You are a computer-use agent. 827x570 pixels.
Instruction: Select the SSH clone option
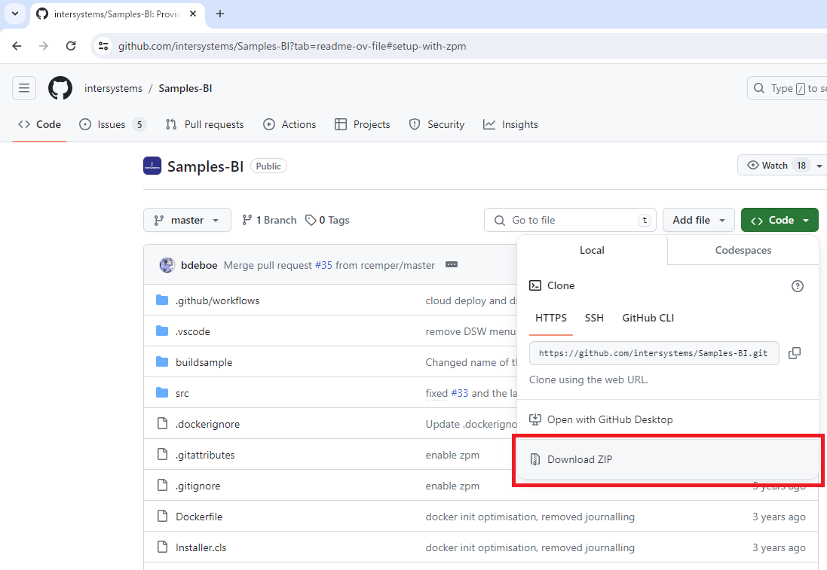(594, 318)
